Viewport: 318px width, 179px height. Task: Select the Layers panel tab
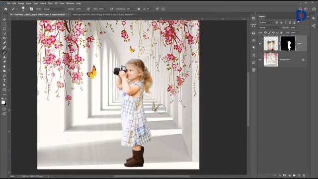pos(262,16)
